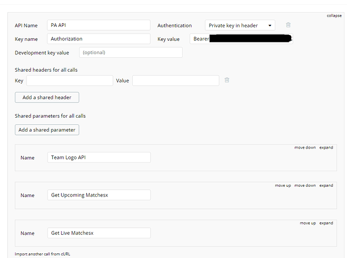Delete the PA API using trash icon
This screenshot has width=347, height=258.
point(288,25)
